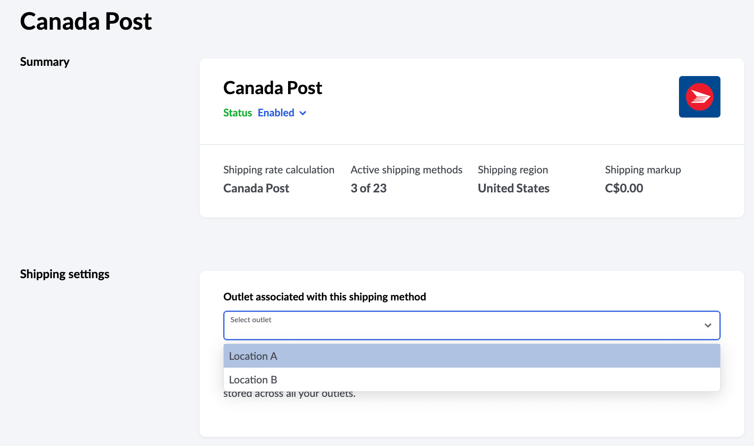Open the Enabled status dropdown
The width and height of the screenshot is (754, 446).
pos(282,113)
